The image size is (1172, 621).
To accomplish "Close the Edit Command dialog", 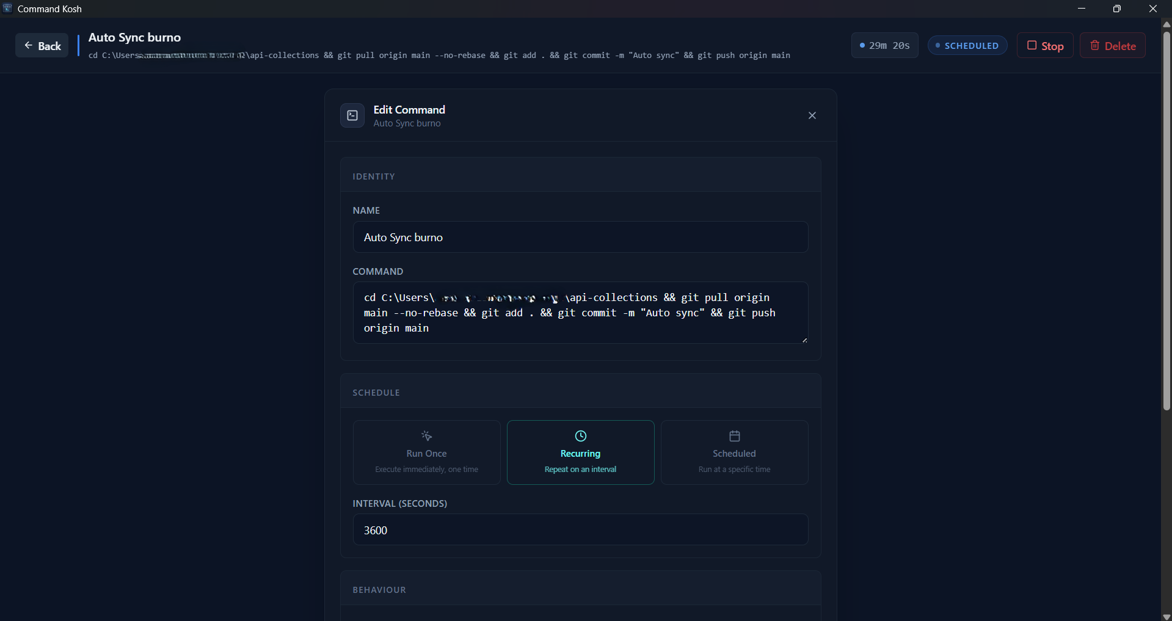I will (812, 115).
